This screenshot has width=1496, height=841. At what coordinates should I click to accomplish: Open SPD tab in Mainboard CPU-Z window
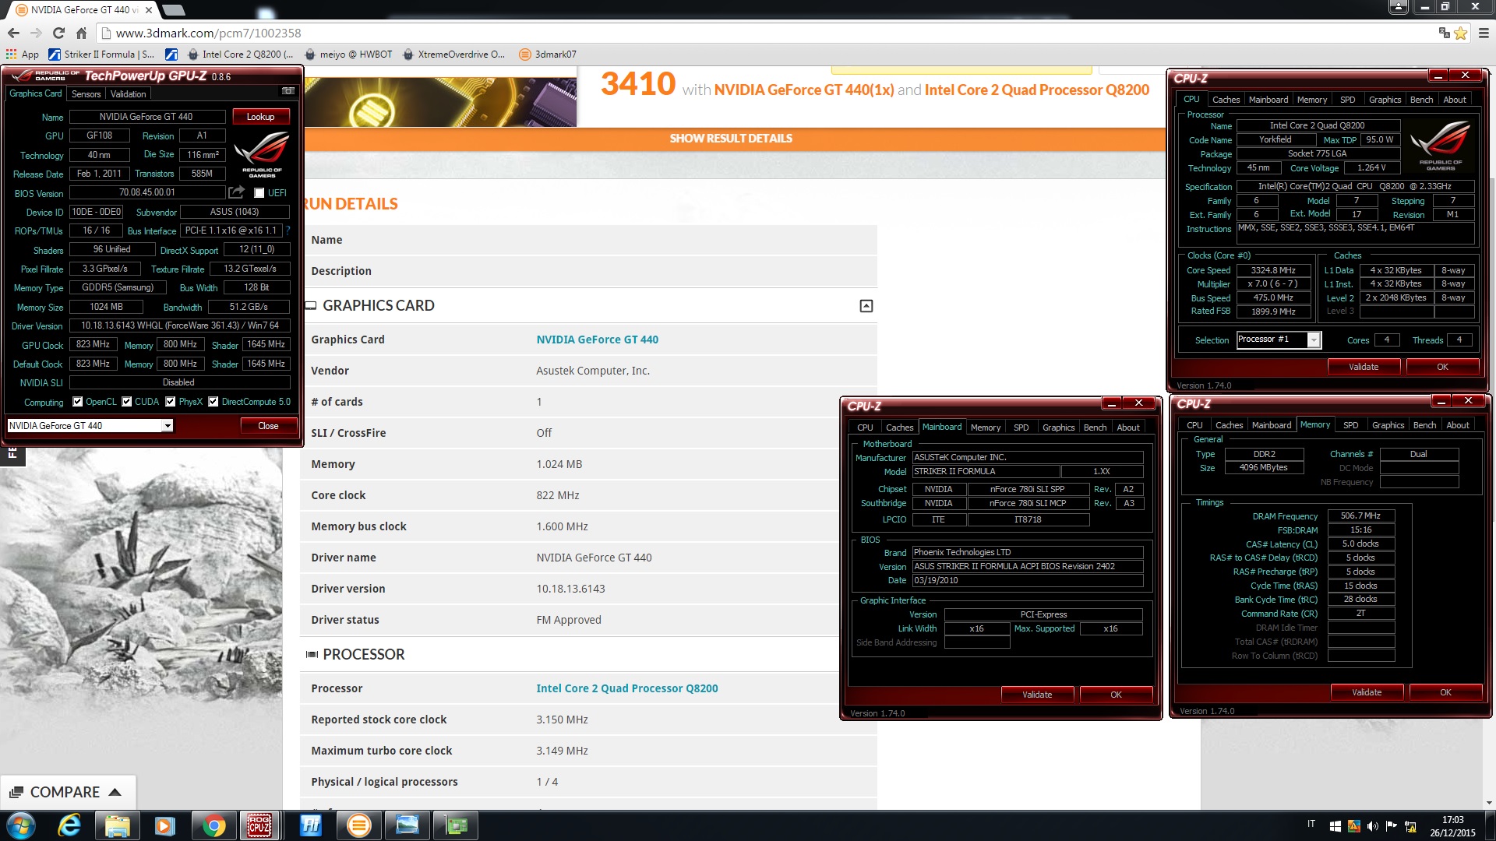(1021, 428)
